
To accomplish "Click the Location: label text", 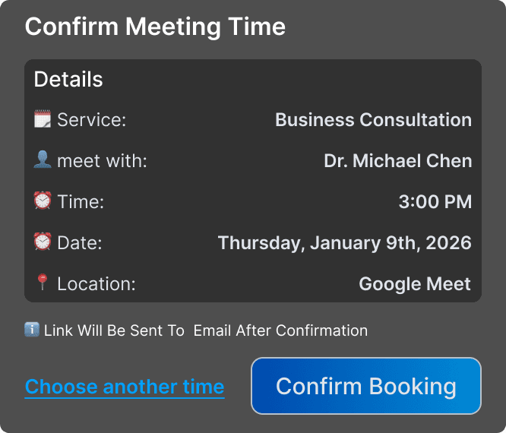I will (x=96, y=284).
